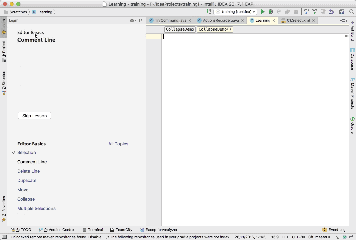Click the VCS Update Project icon
The height and width of the screenshot is (240, 356).
click(306, 12)
